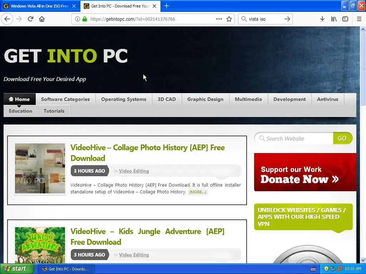The height and width of the screenshot is (274, 366).
Task: Show site information icon in address bar
Action: point(78,19)
